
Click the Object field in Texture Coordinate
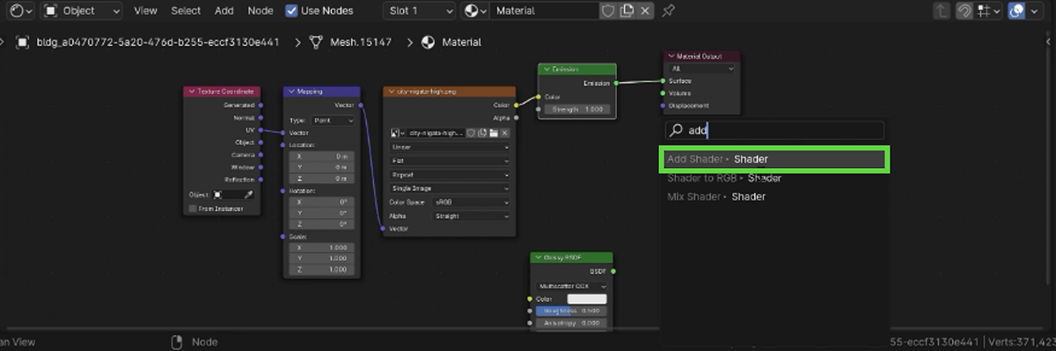tap(232, 194)
